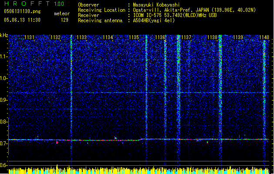Click the 0.7 frequency axis label
The width and height of the screenshot is (274, 174).
(x=3, y=144)
